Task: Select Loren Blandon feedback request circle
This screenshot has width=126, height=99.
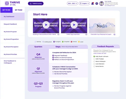Action: pyautogui.click(x=94, y=64)
